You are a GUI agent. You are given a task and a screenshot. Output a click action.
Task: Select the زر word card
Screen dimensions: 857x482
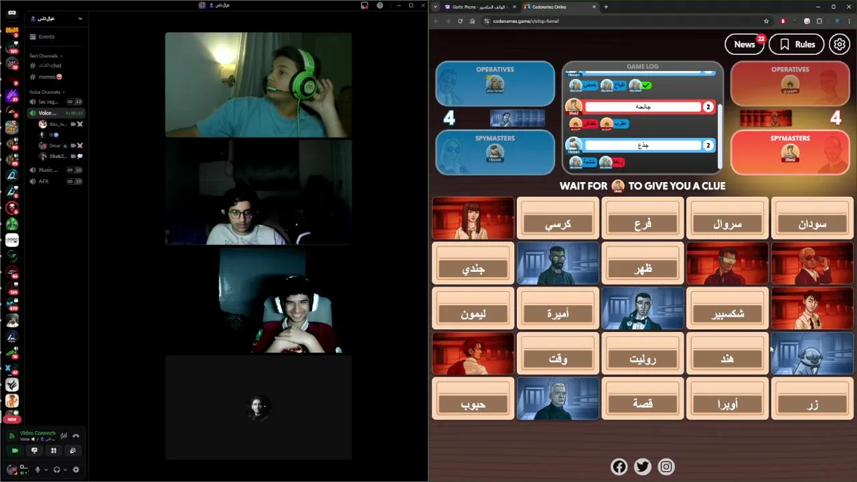pyautogui.click(x=812, y=398)
